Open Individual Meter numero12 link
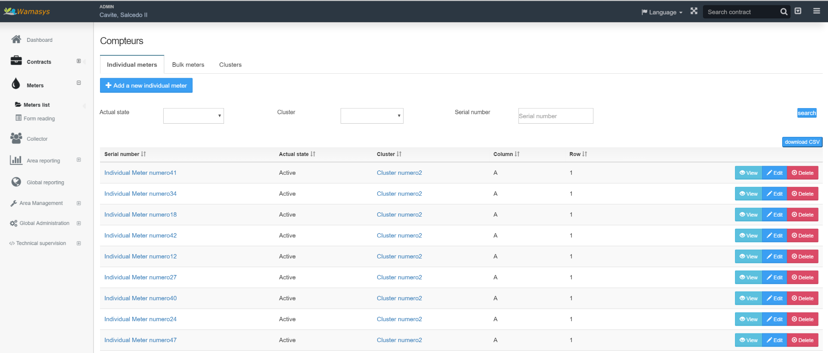 [140, 257]
